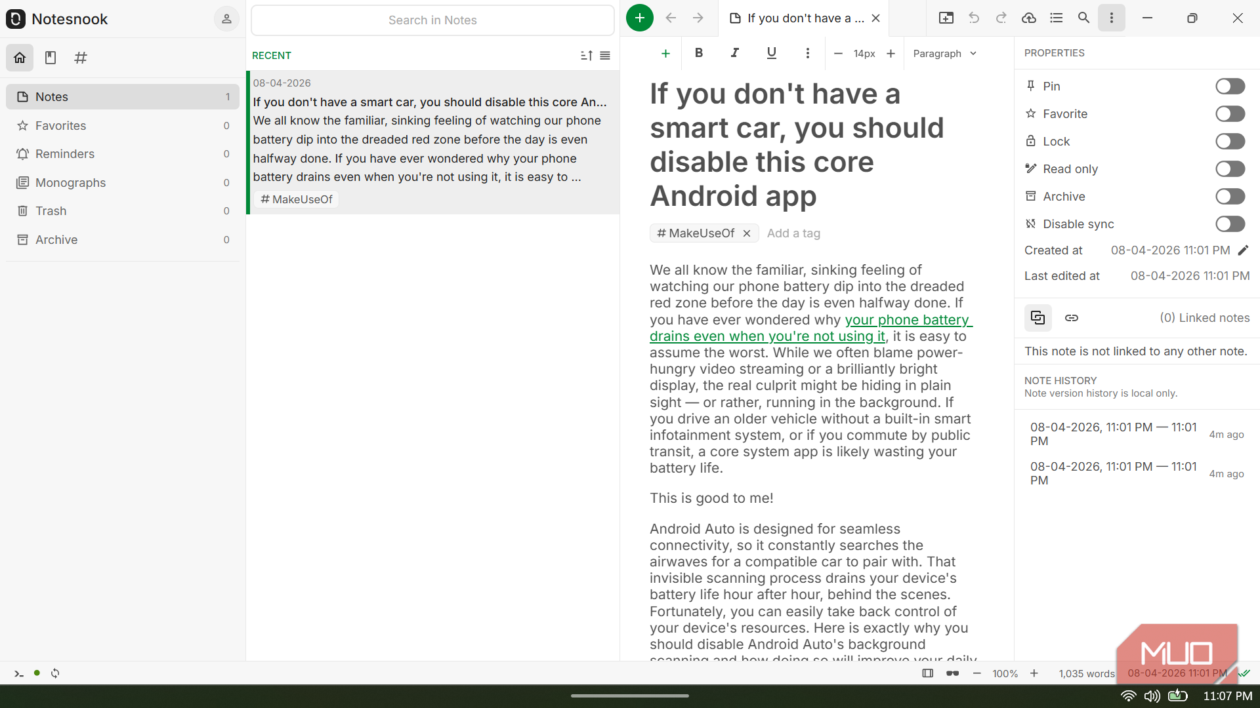Open table of contents icon
This screenshot has height=708, width=1260.
1057,18
